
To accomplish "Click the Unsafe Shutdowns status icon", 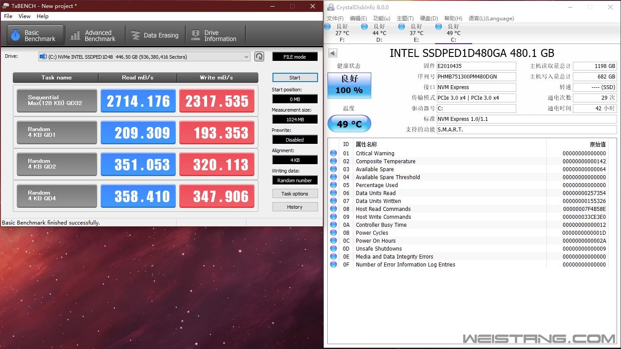I will click(x=333, y=248).
